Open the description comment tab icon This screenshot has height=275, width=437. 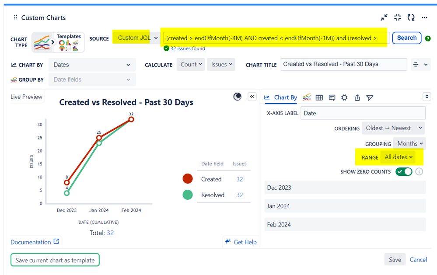point(332,97)
